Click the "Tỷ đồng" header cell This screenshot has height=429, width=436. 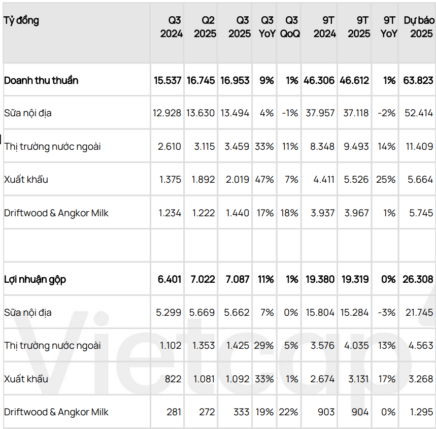click(x=21, y=21)
